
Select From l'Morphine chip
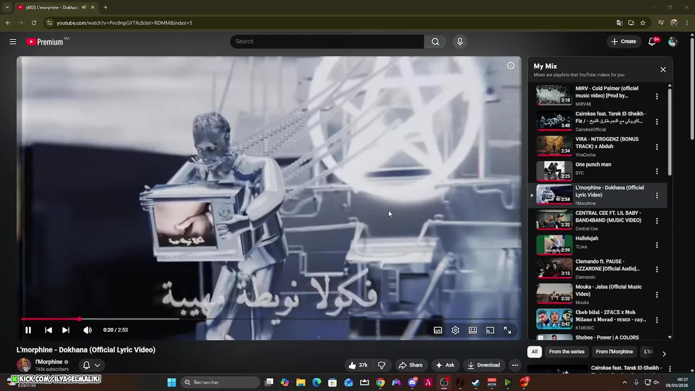point(614,352)
